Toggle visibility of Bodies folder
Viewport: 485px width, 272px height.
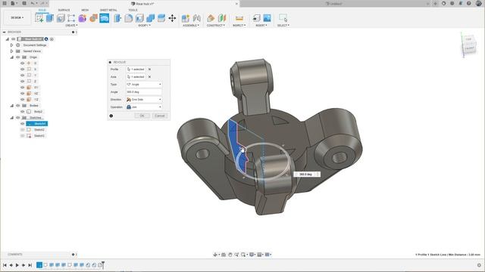pyautogui.click(x=18, y=106)
